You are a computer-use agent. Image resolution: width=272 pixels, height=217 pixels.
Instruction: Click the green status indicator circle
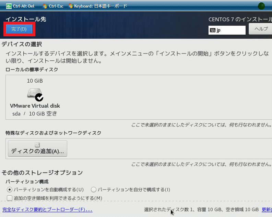[261, 6]
